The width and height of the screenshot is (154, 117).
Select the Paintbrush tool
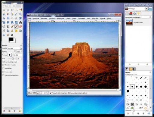point(16,26)
